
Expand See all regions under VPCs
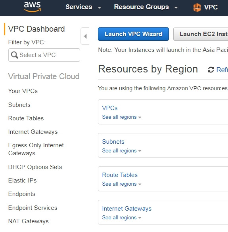tap(121, 117)
